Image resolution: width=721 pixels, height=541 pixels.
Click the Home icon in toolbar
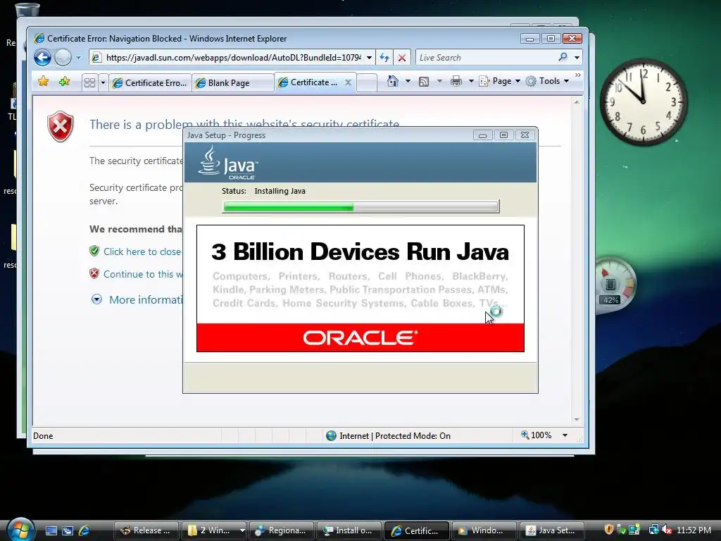393,82
